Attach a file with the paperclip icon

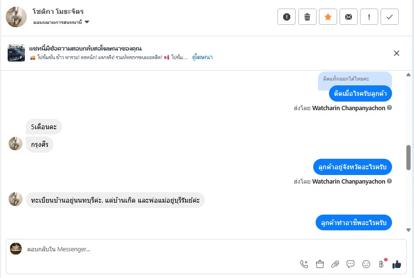(335, 264)
